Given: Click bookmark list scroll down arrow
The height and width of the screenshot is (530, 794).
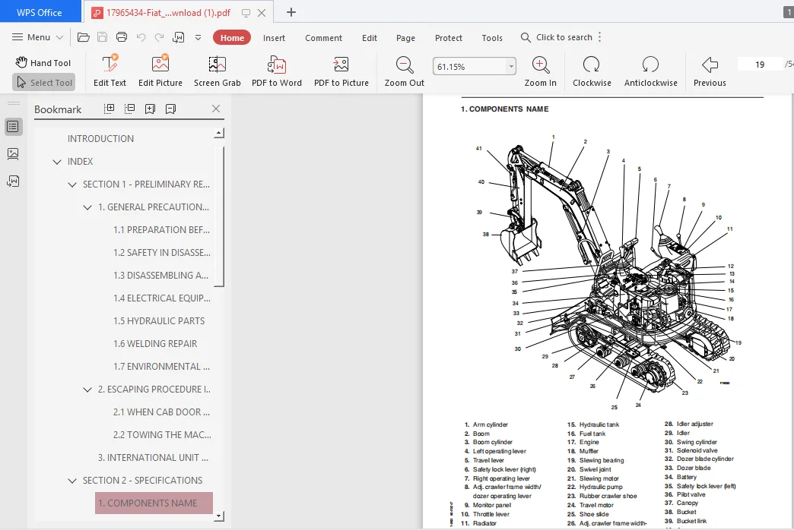Looking at the screenshot, I should [219, 516].
